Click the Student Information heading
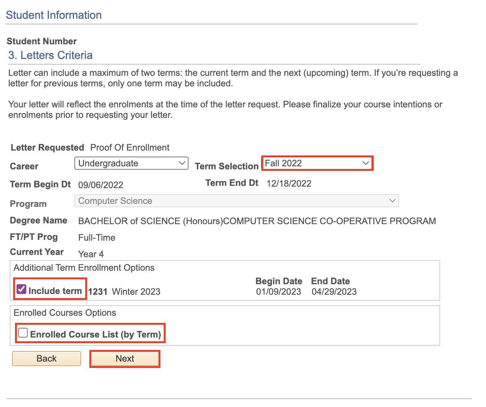486x407 pixels. [x=54, y=15]
